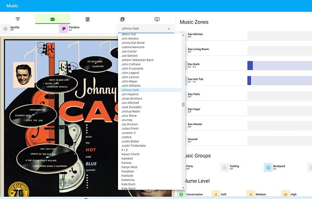The height and width of the screenshot is (199, 312).
Task: Open the server rack icon tab
Action: click(87, 19)
